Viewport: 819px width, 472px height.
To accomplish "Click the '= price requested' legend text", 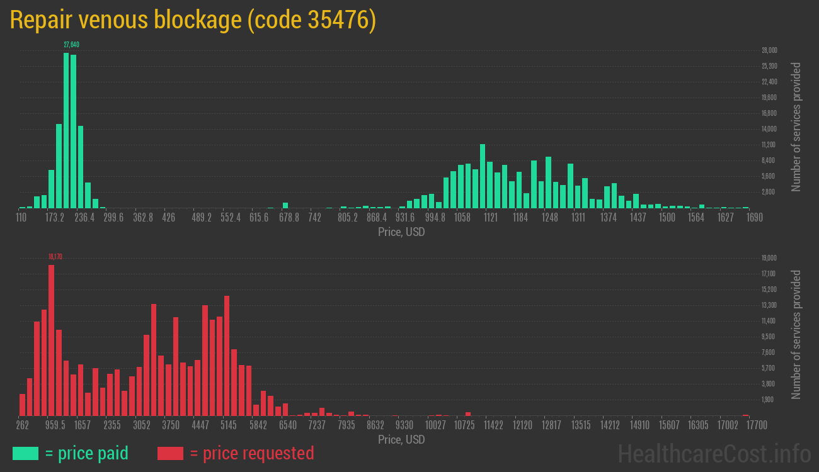I will (x=251, y=453).
